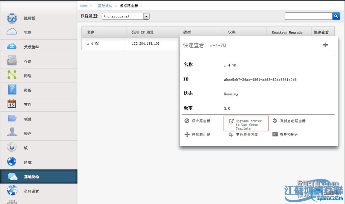The height and width of the screenshot is (204, 345).
Task: Click 虚拟路由器 breadcrumb
Action: [129, 6]
